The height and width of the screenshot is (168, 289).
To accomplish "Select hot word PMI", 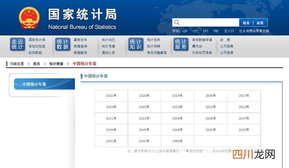I will (216, 31).
